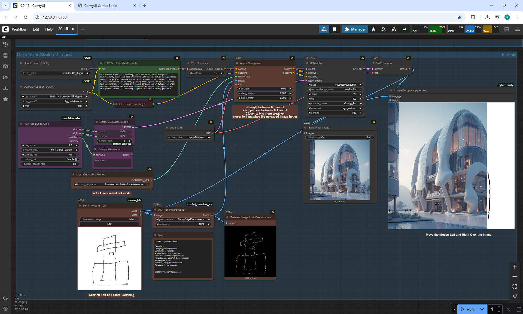Open the node library cube icon
This screenshot has height=314, width=523.
tap(5, 66)
